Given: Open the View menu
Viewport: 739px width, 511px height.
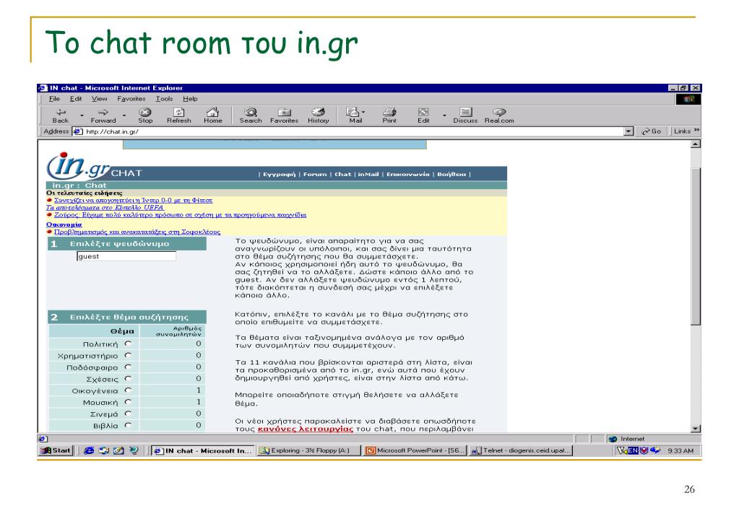Looking at the screenshot, I should [99, 99].
